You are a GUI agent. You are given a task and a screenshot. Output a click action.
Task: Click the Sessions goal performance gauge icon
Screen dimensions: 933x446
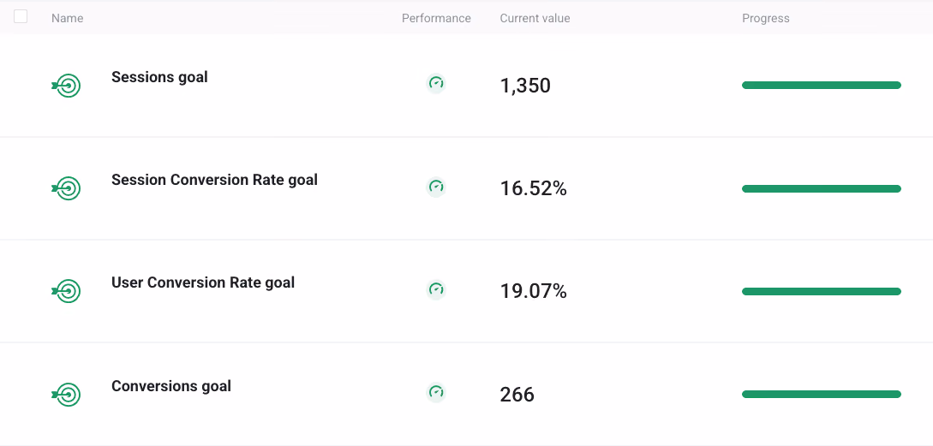click(x=436, y=83)
